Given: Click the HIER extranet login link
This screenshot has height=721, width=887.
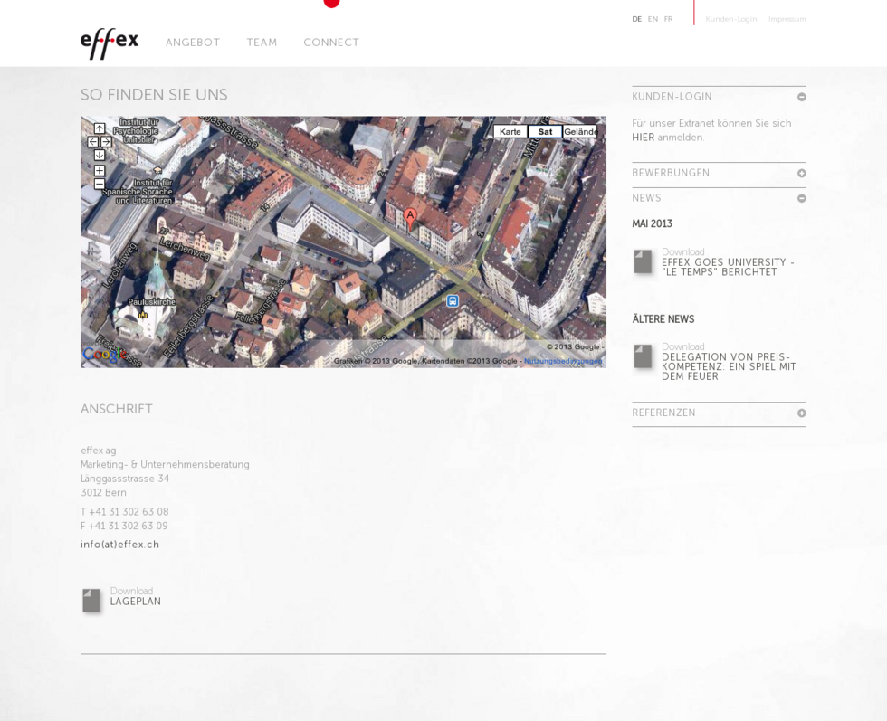Looking at the screenshot, I should [x=644, y=138].
